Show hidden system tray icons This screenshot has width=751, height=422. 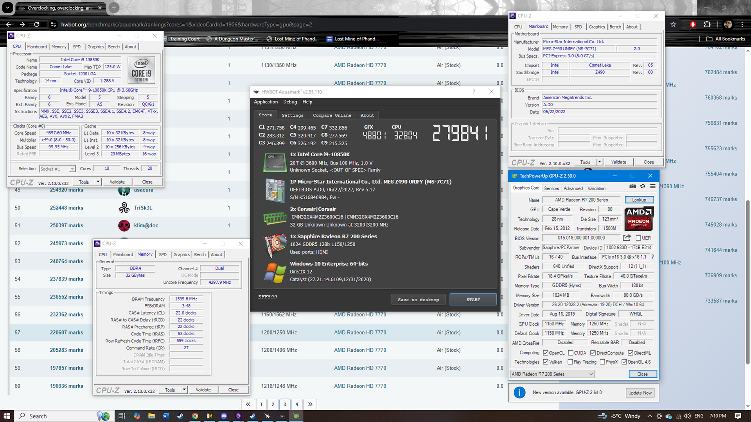[650, 416]
